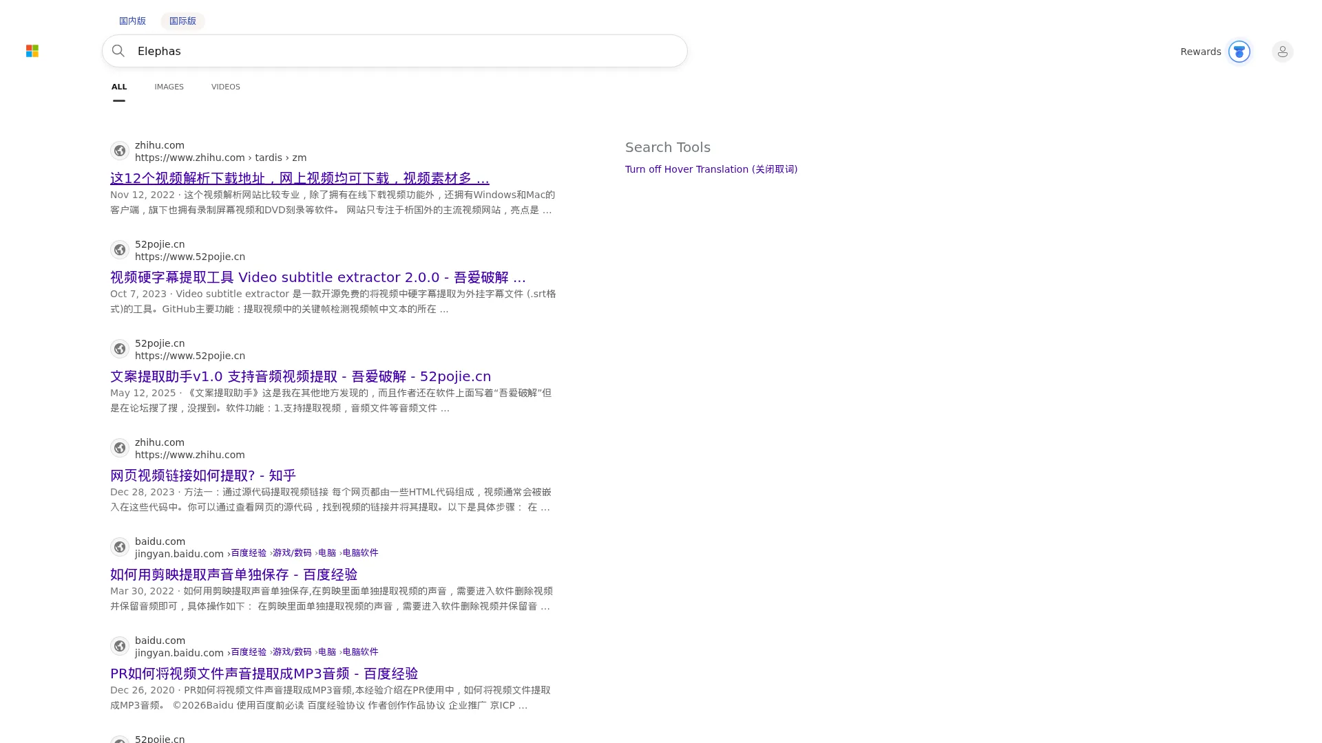Click globe icon of 网页视频链接如何提取 result

(x=120, y=448)
